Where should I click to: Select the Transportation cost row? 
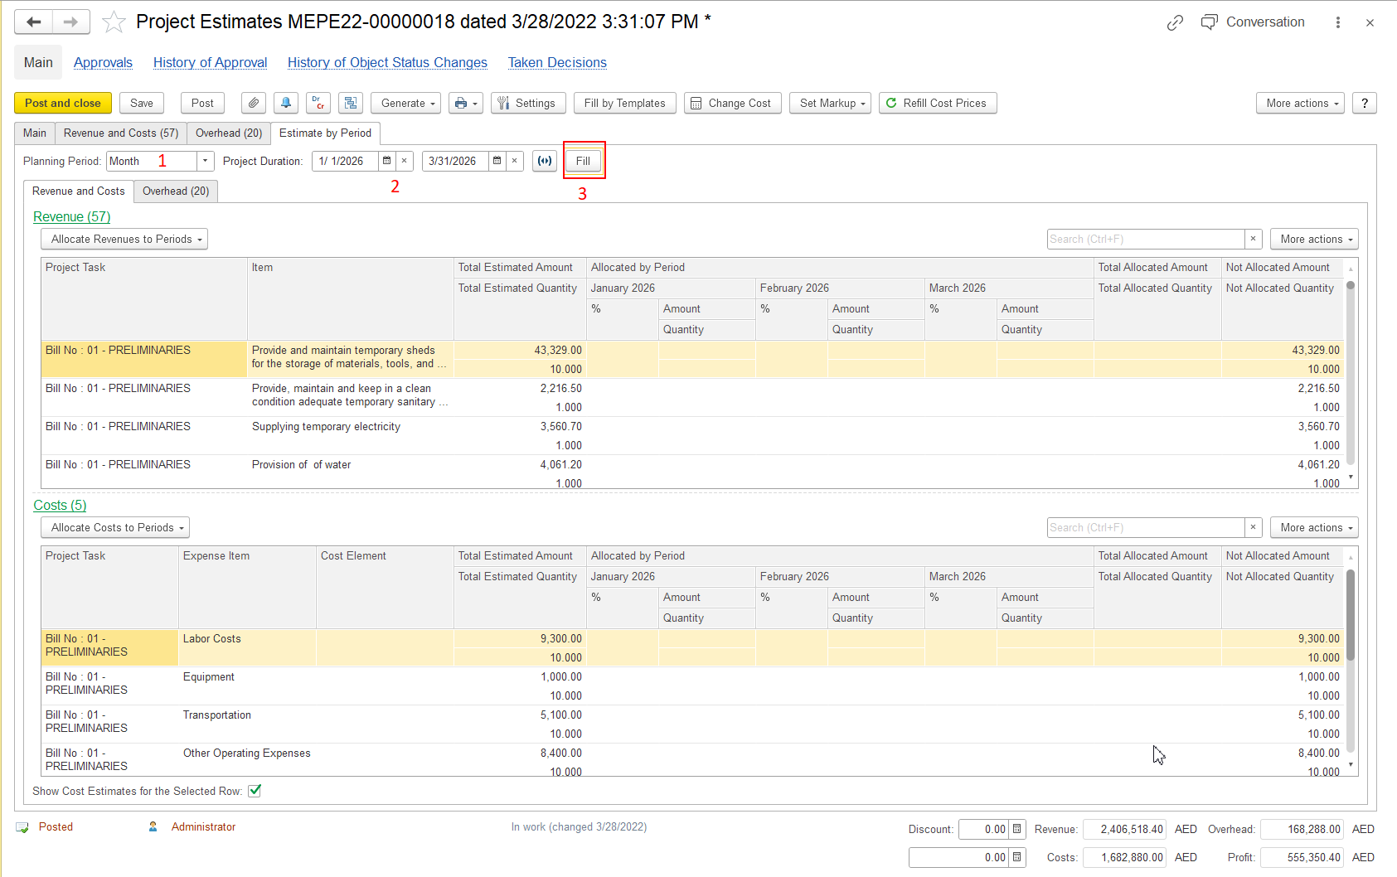[692, 724]
